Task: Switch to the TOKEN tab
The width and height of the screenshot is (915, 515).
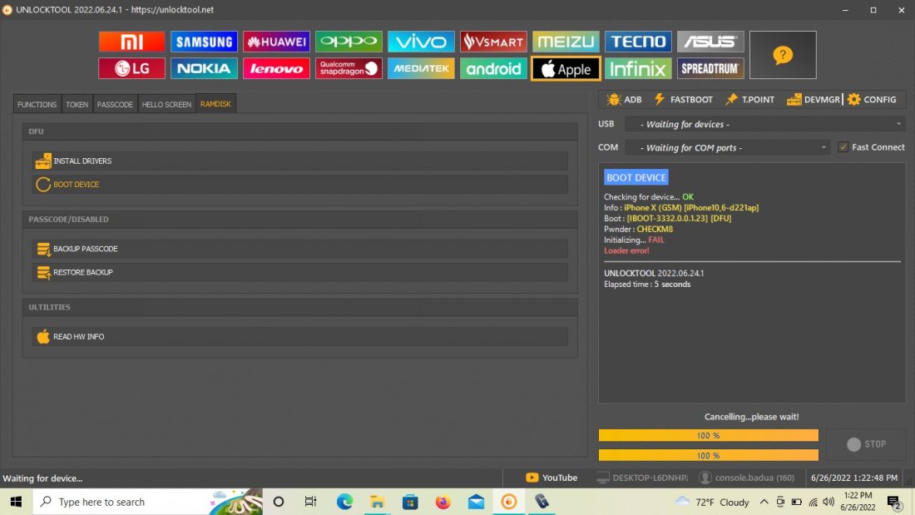Action: coord(77,104)
